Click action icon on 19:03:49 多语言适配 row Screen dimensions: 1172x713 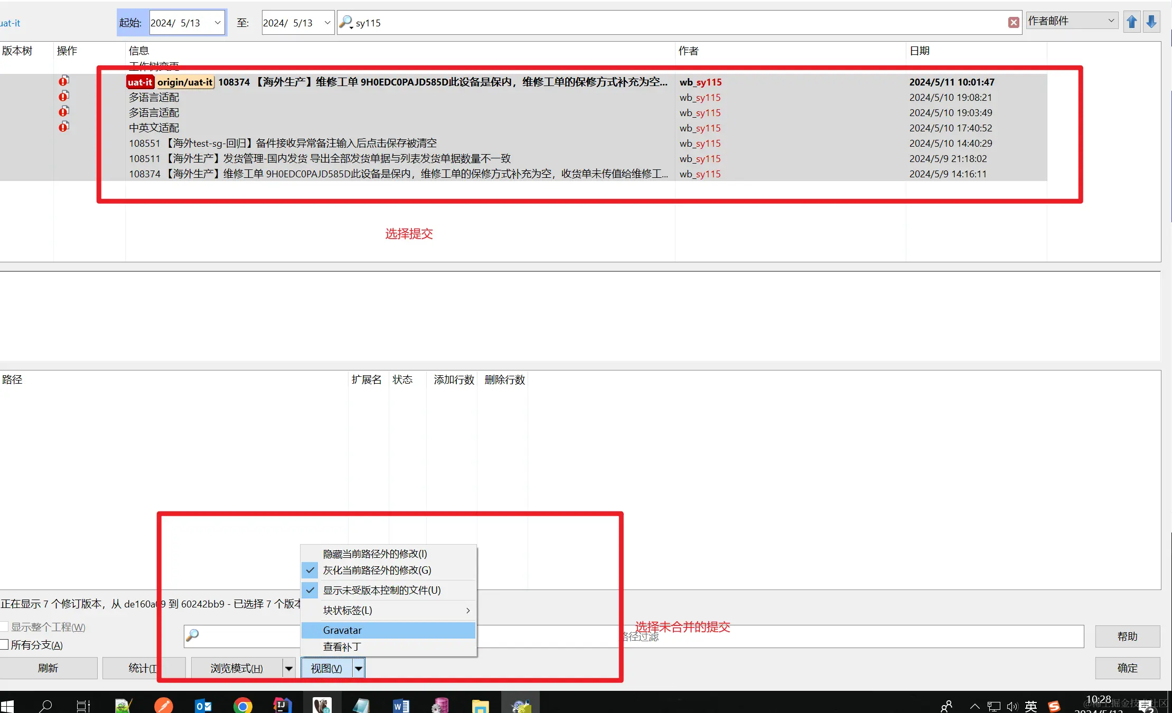tap(63, 111)
